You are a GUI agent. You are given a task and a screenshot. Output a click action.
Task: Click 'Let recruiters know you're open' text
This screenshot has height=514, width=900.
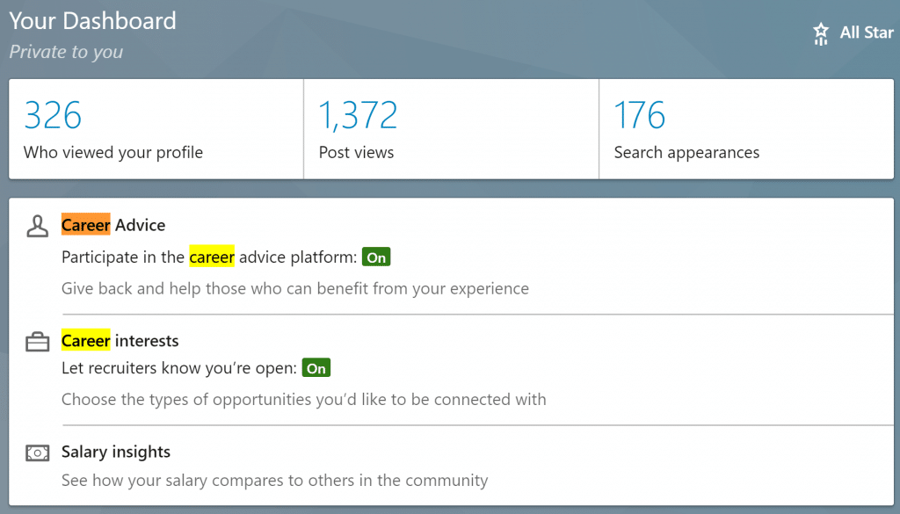179,368
